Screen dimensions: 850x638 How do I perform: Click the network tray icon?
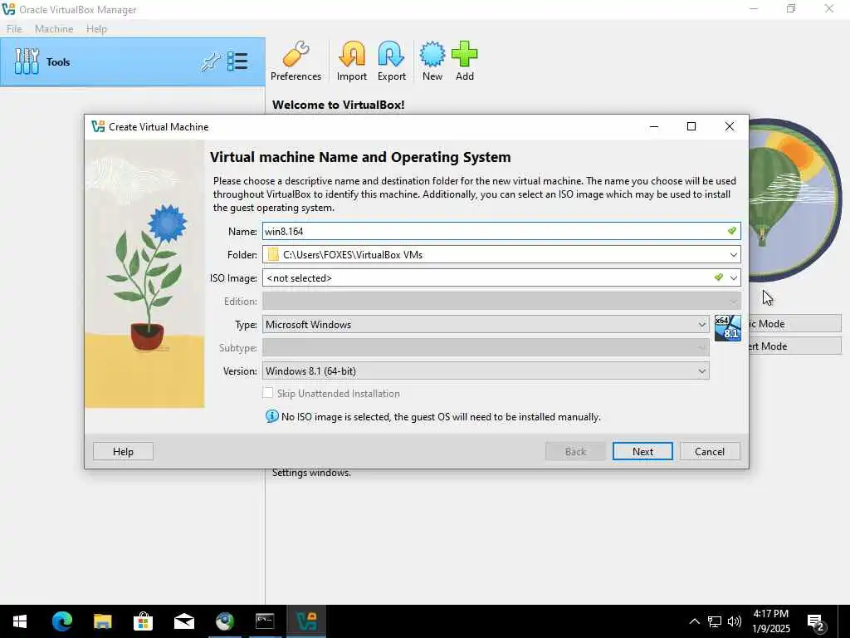pyautogui.click(x=715, y=621)
